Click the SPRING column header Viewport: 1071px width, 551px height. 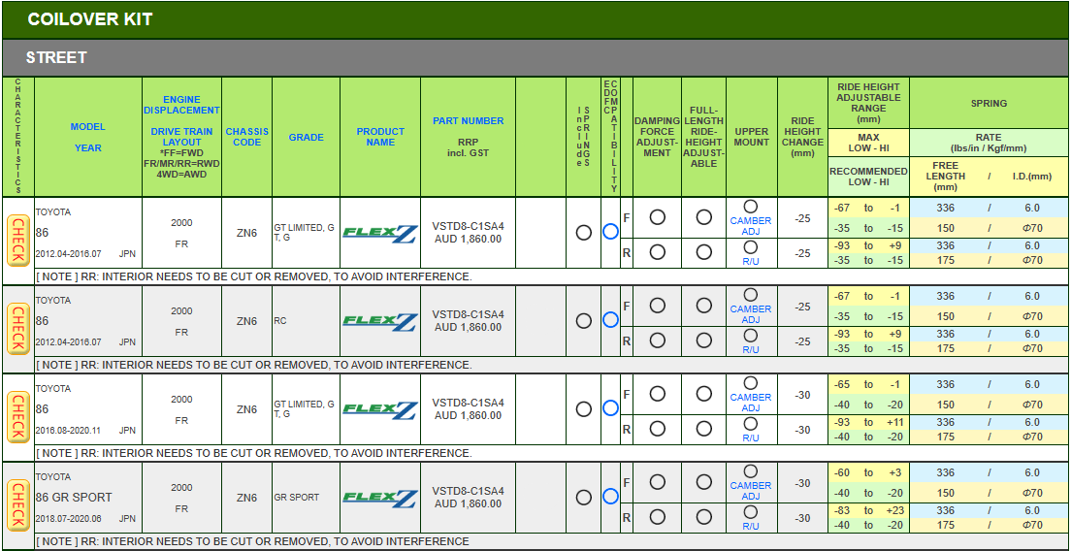[989, 104]
